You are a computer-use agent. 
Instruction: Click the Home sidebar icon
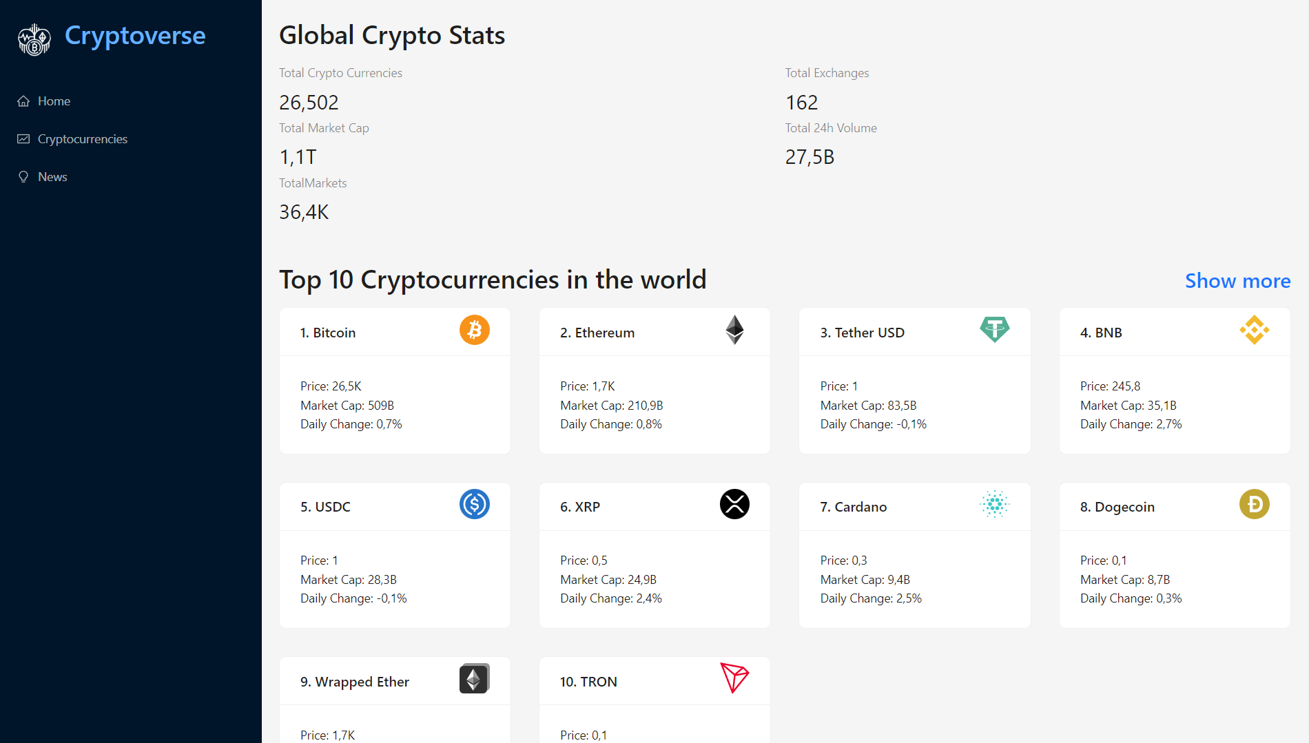click(x=23, y=101)
